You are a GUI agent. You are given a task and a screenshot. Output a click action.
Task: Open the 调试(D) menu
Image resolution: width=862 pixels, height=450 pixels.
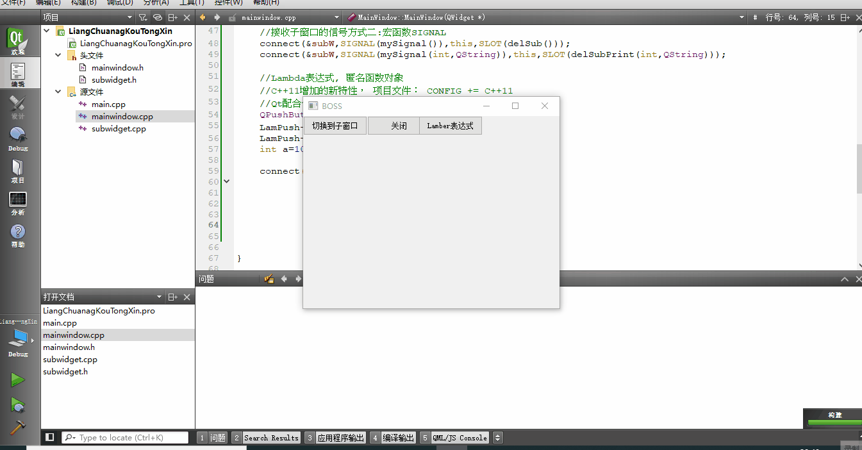pos(120,3)
